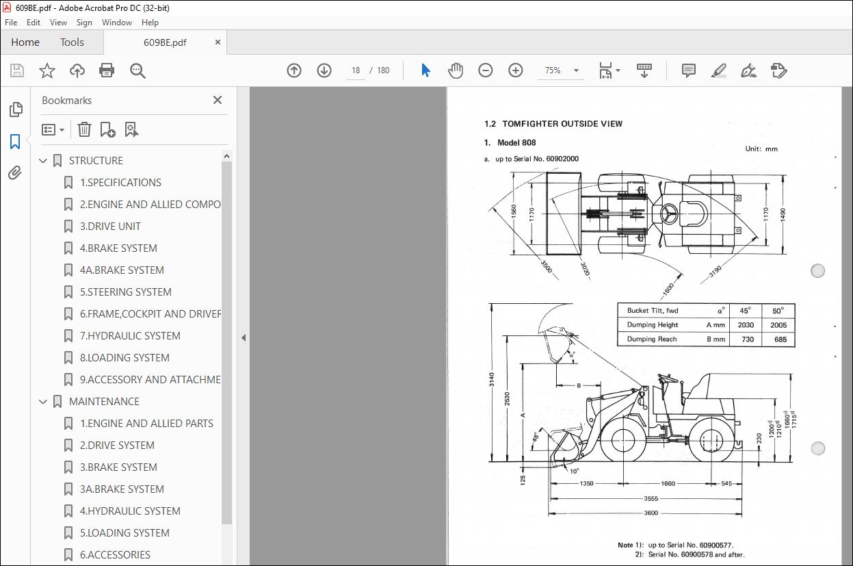Switch to the Tools tab
853x566 pixels.
pos(72,42)
